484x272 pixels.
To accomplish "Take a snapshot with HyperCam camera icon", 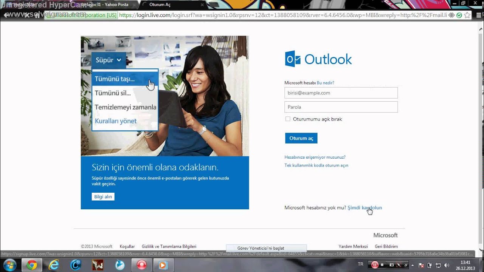I will pos(391,265).
